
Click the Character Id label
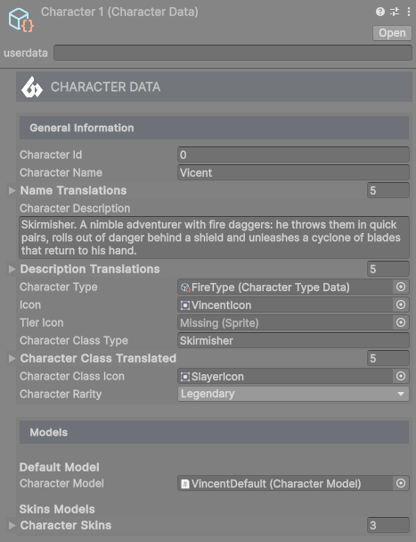coord(51,154)
